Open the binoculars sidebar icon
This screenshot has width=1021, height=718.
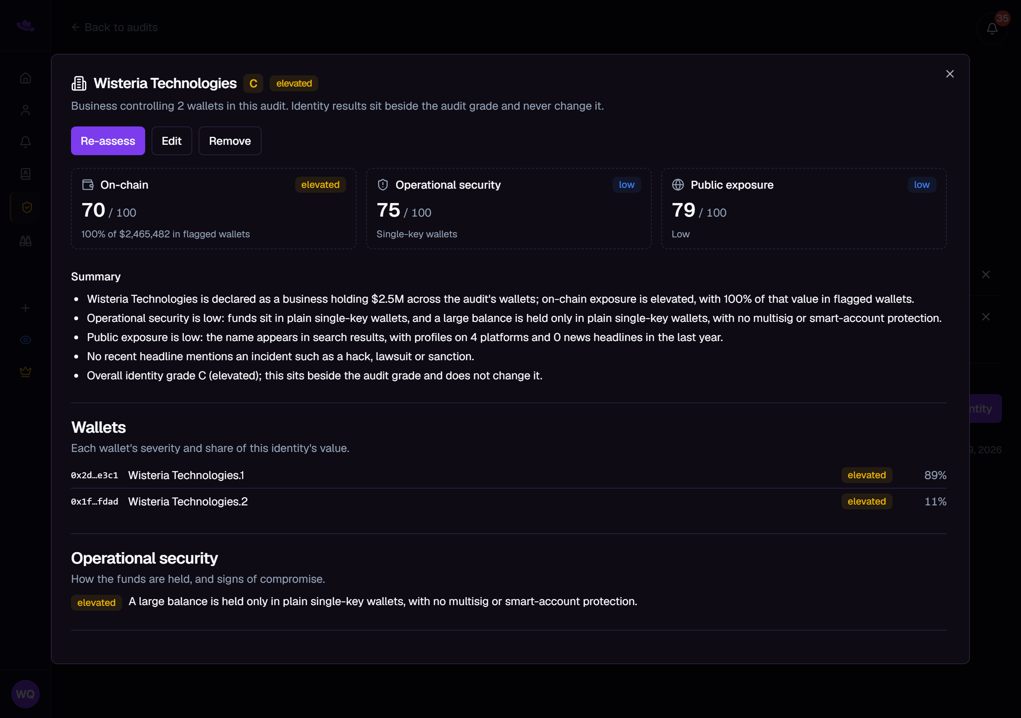coord(26,241)
